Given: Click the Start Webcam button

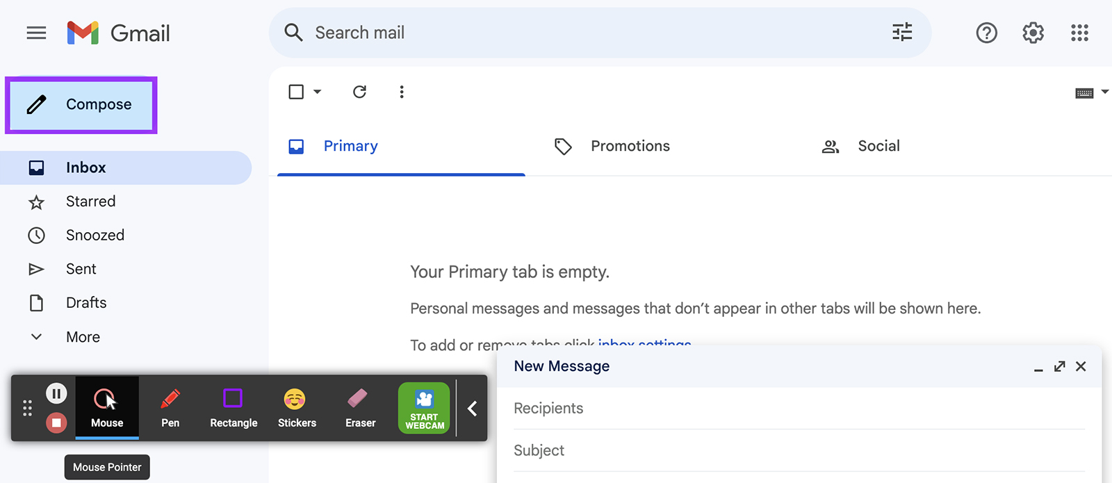Looking at the screenshot, I should [x=424, y=408].
